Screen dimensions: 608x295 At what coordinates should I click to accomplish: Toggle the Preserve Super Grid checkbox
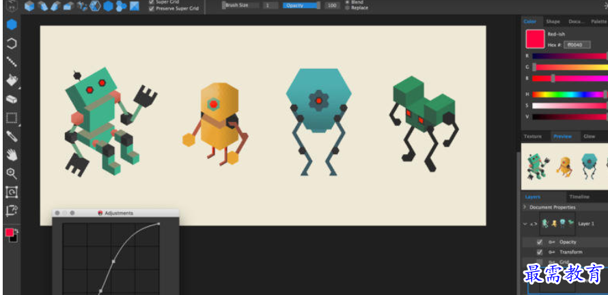152,8
